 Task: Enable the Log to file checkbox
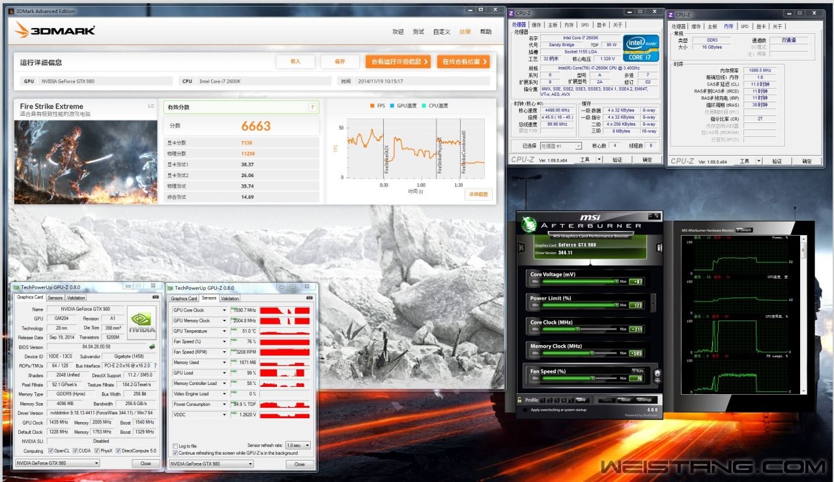[x=175, y=446]
